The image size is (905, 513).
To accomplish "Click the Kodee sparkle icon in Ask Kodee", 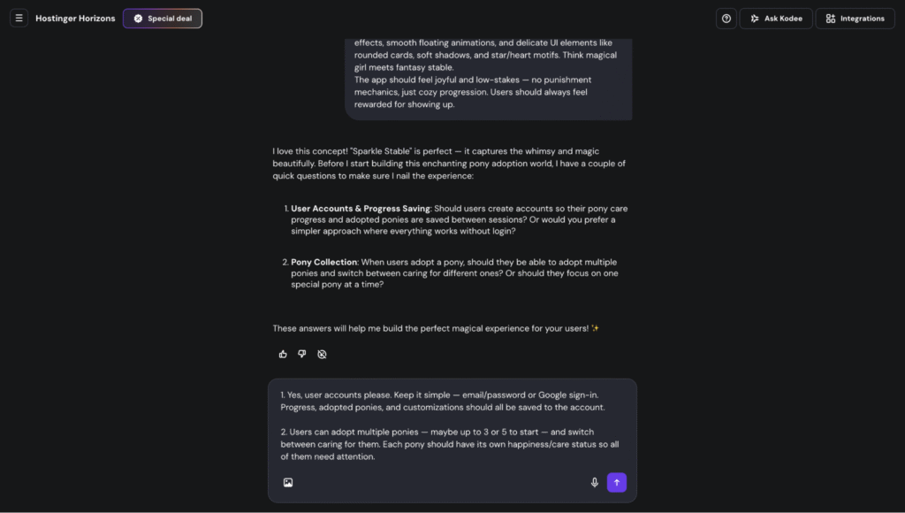I will coord(756,18).
